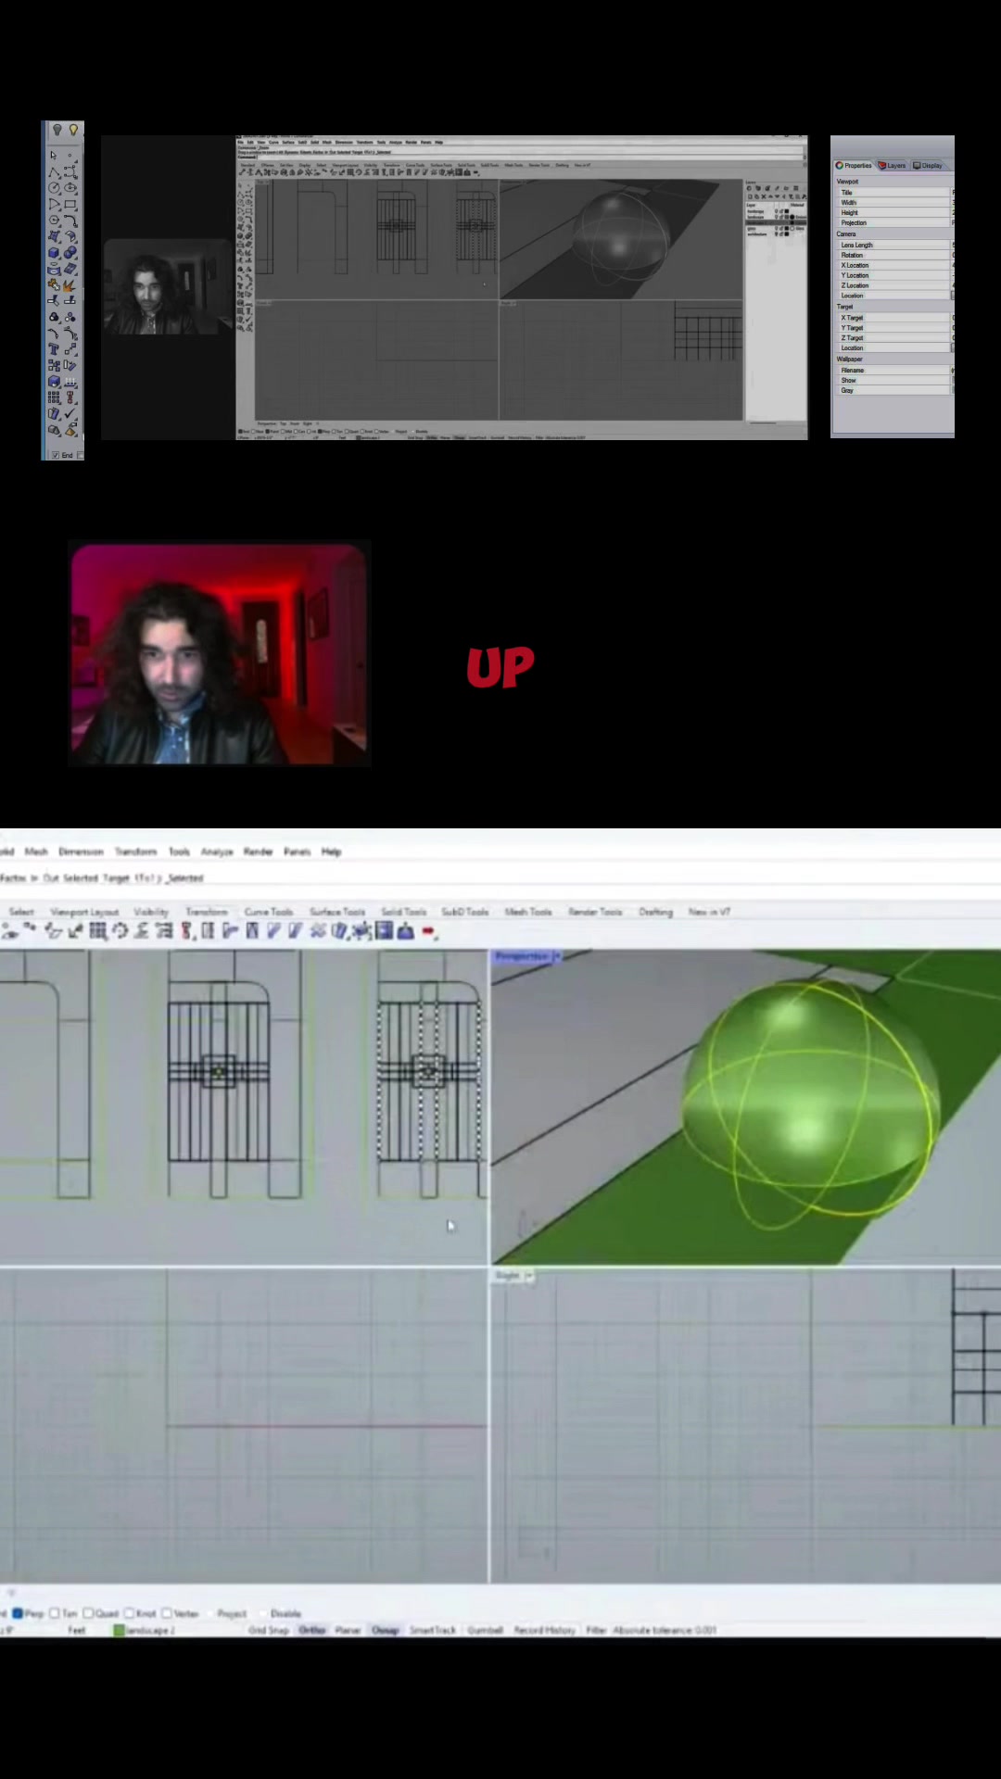Toggle Ortho in the status bar

coord(312,1630)
